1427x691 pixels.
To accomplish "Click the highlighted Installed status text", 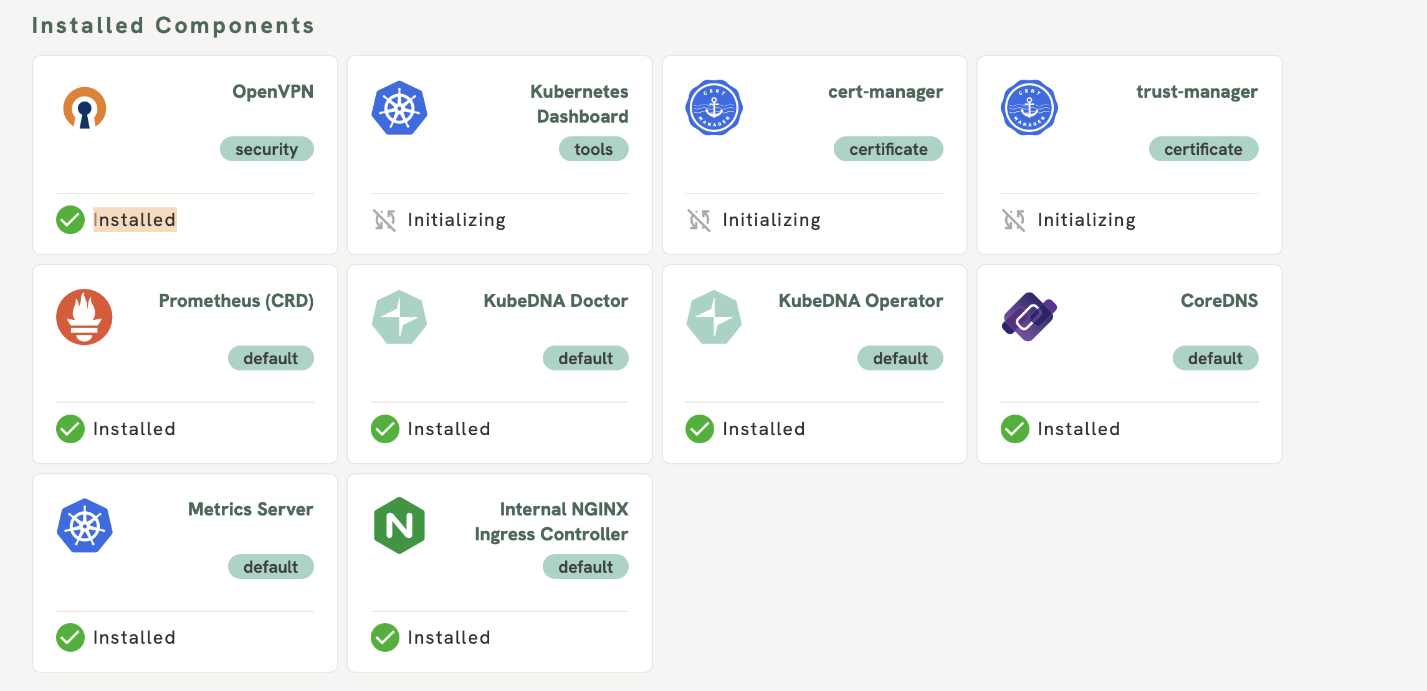I will pos(135,220).
